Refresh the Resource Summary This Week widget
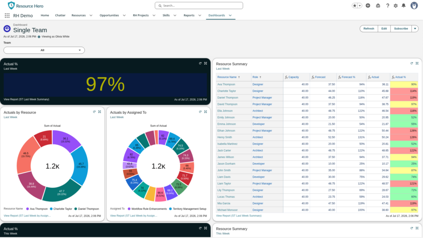Screen dimensions: 423x238 tap(412, 228)
